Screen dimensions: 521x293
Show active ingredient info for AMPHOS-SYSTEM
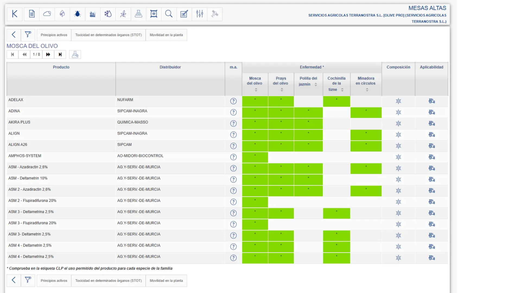[x=233, y=157]
